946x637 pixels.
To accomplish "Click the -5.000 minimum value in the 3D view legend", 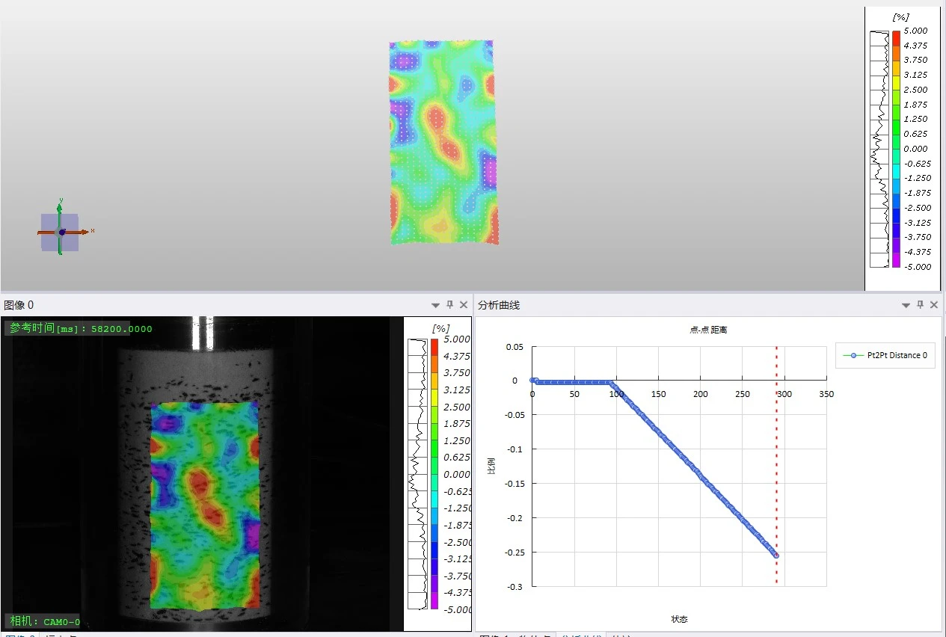I will pos(916,267).
